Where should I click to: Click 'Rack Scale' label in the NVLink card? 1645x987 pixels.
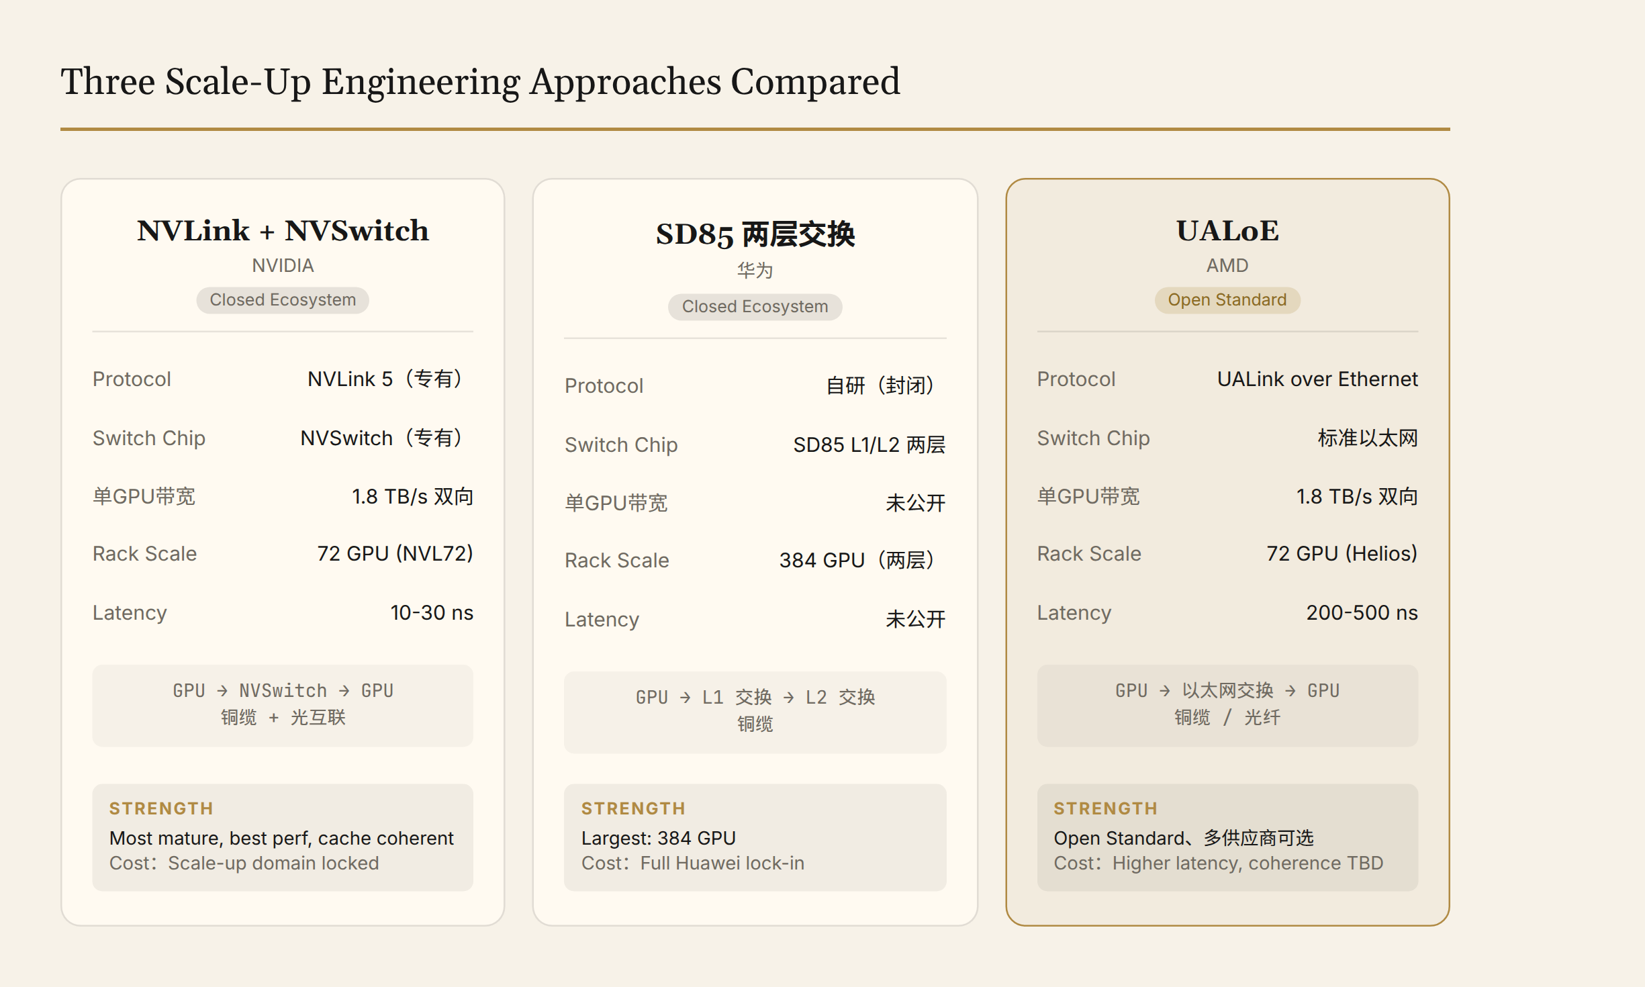point(145,554)
